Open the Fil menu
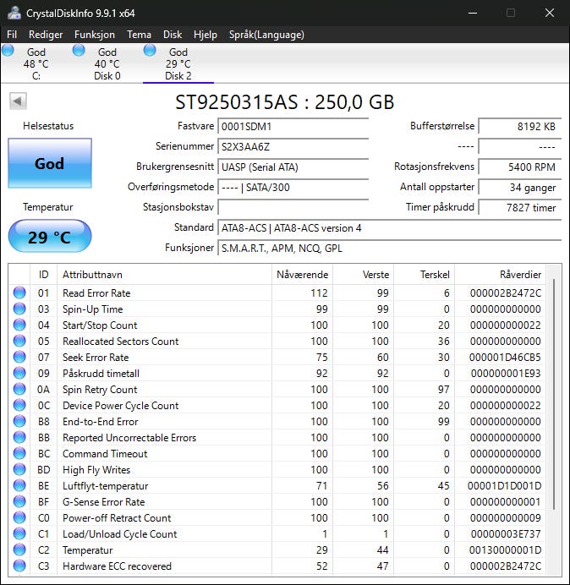Image resolution: width=570 pixels, height=585 pixels. pyautogui.click(x=12, y=35)
